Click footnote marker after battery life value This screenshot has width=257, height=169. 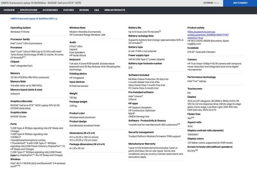click(x=160, y=31)
